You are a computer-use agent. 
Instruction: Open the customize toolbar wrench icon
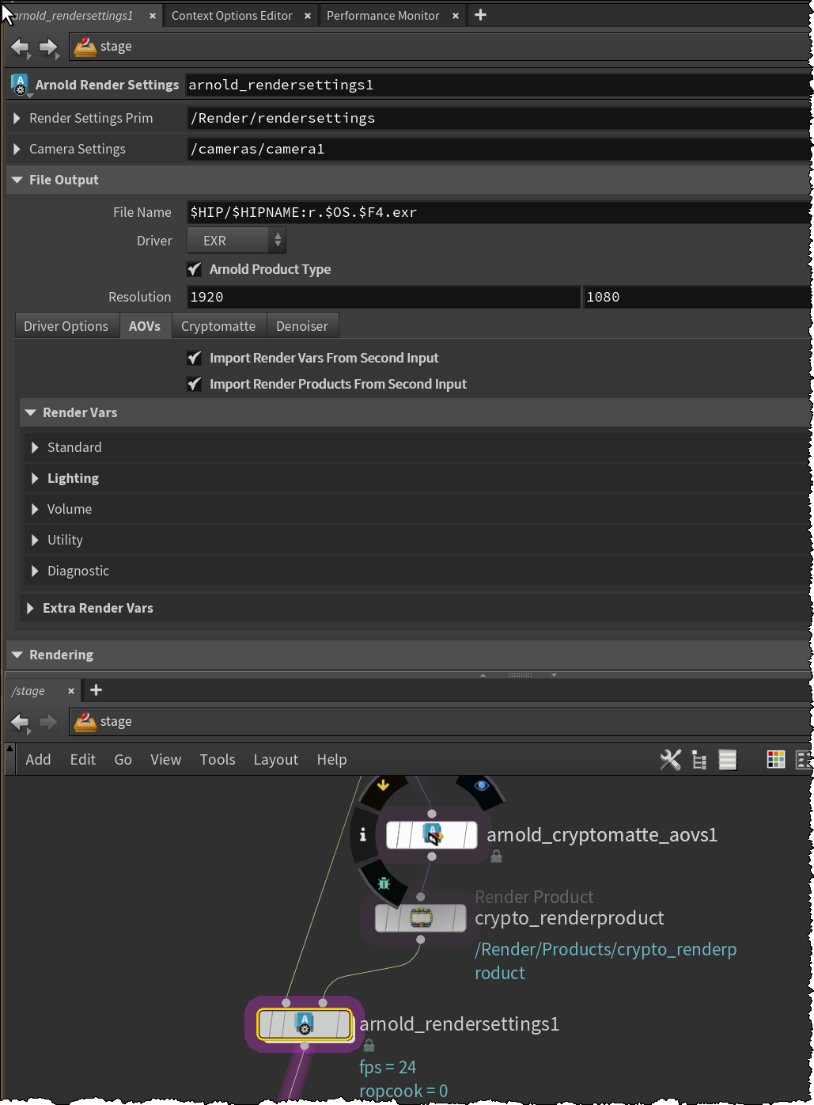tap(670, 759)
